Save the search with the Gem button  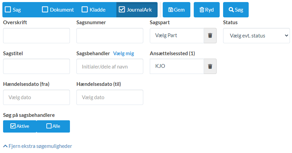176,10
